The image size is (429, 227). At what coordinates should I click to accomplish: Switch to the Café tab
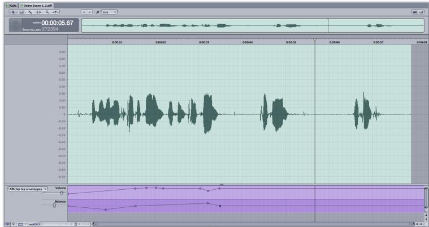[11, 6]
